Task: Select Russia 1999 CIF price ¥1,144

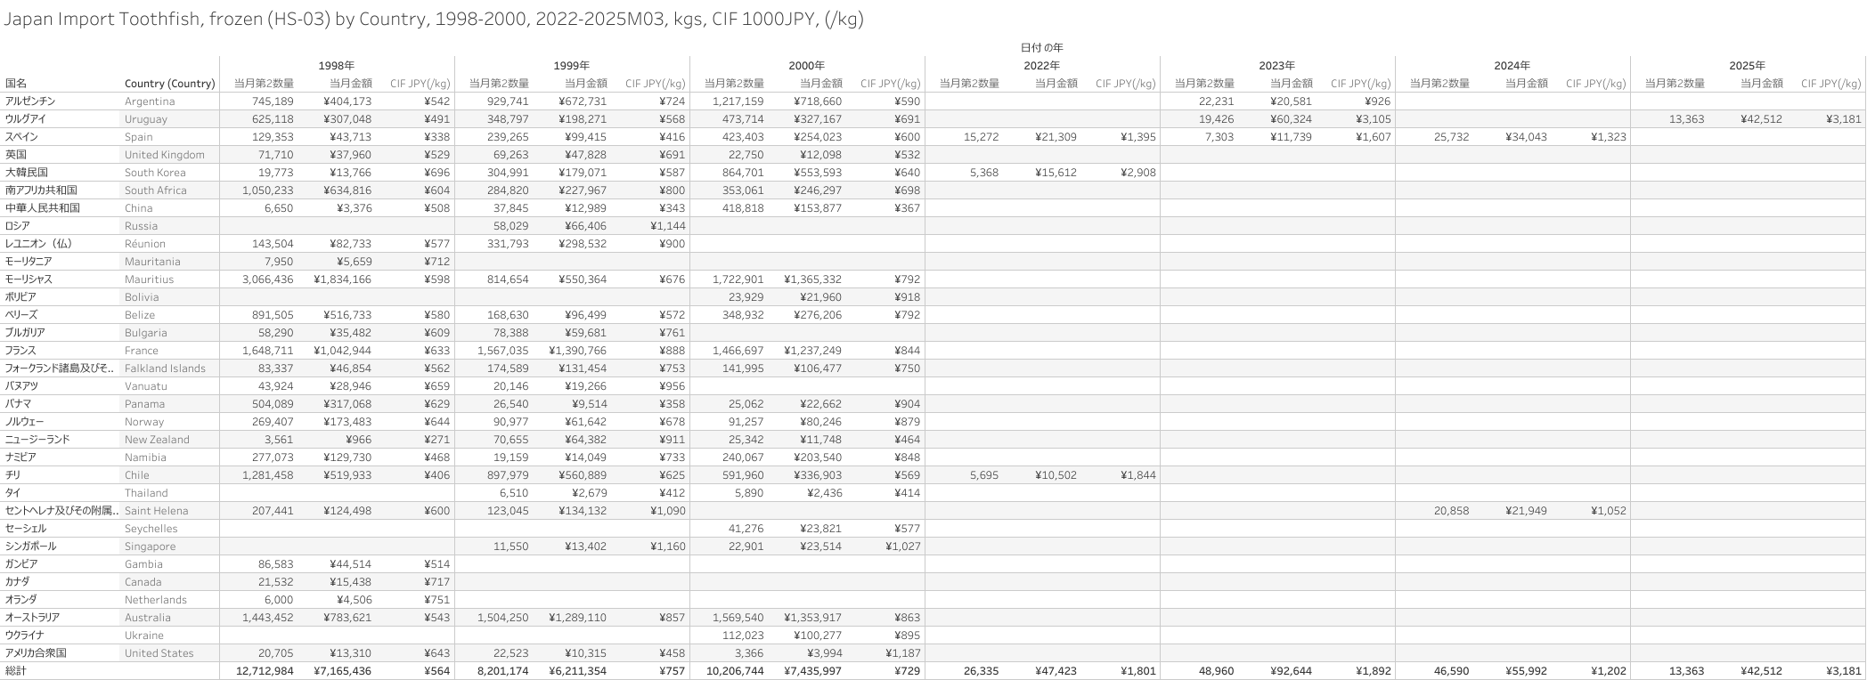Action: click(667, 226)
